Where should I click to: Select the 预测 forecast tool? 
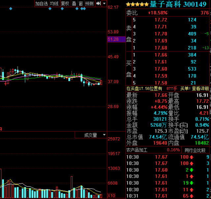pos(89,4)
